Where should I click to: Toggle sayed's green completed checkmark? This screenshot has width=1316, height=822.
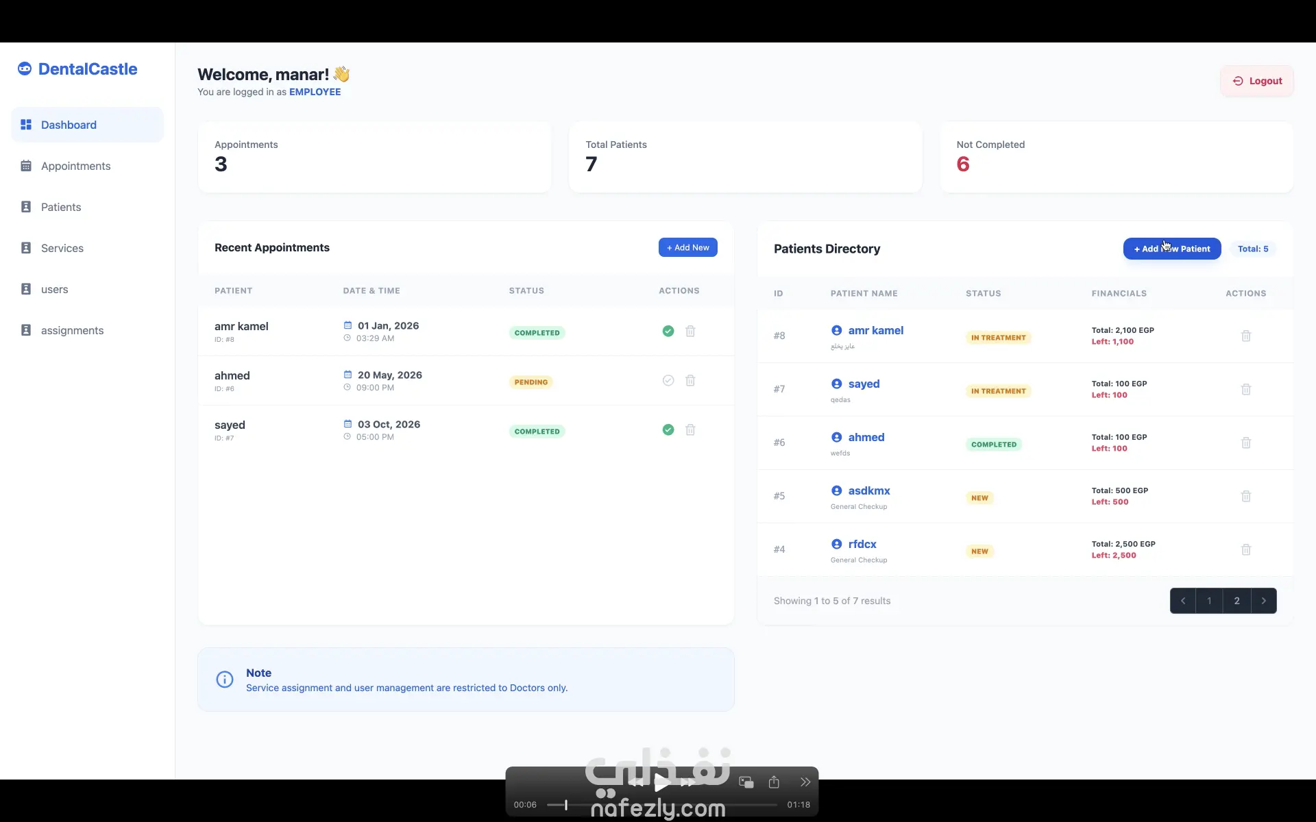click(x=668, y=430)
